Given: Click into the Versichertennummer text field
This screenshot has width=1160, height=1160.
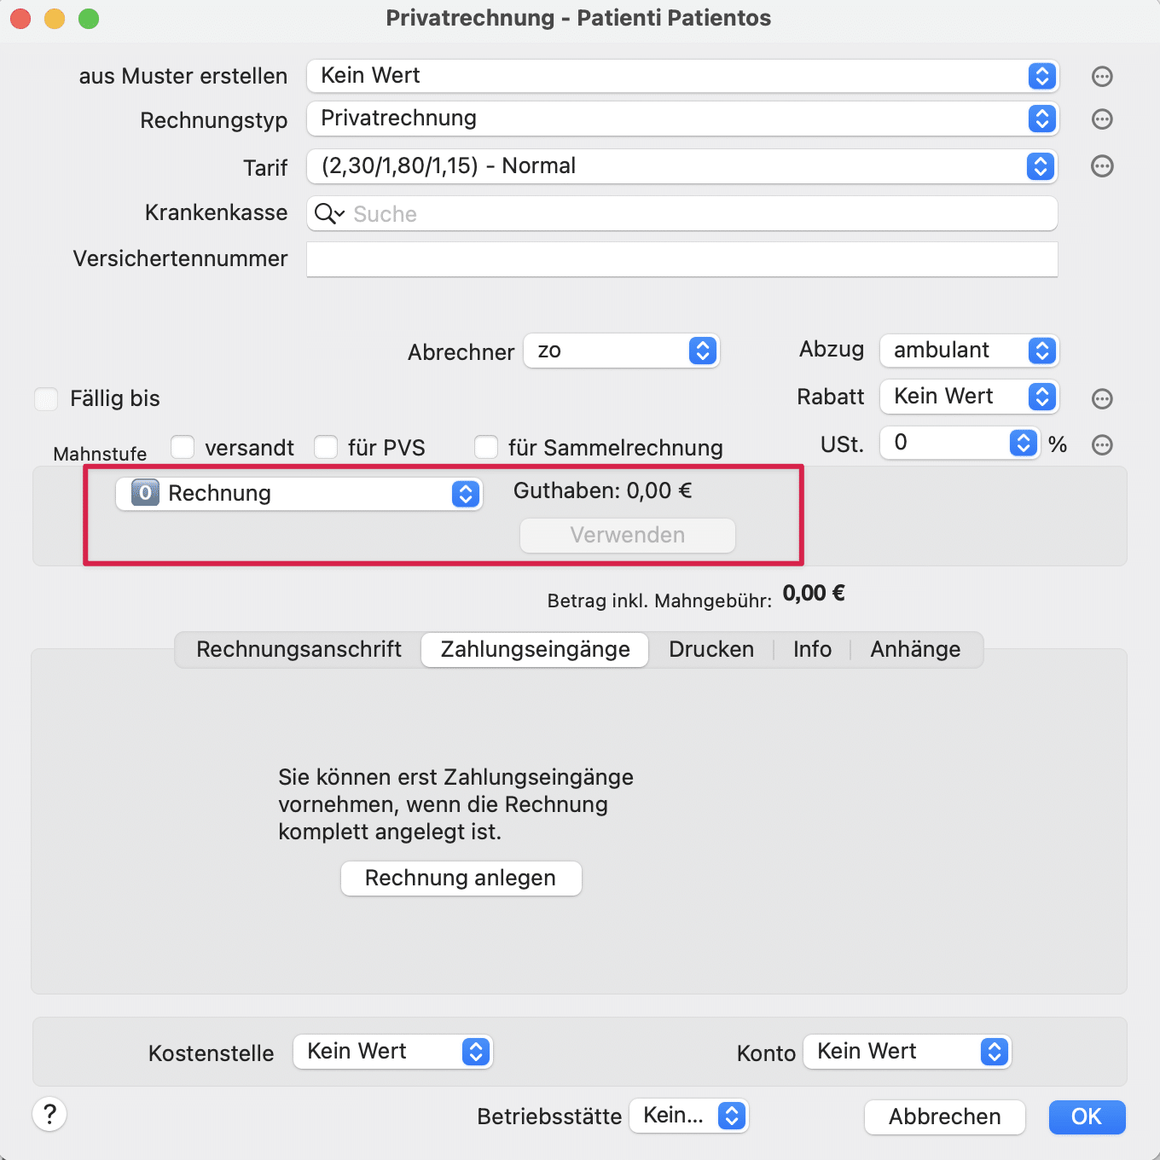Looking at the screenshot, I should point(681,259).
